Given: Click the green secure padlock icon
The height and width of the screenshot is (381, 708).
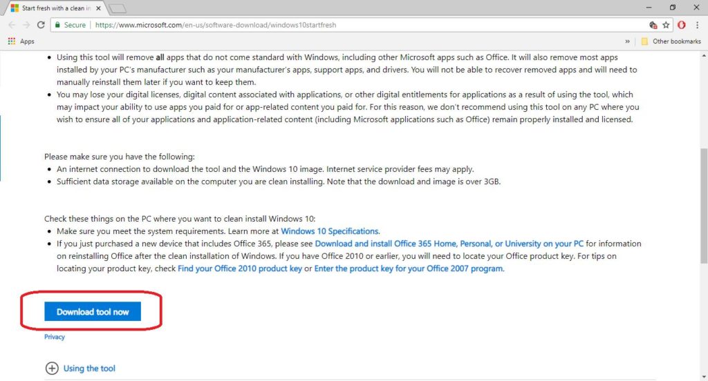Looking at the screenshot, I should click(57, 25).
